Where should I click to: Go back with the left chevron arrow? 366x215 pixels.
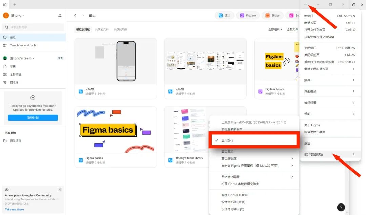75,15
